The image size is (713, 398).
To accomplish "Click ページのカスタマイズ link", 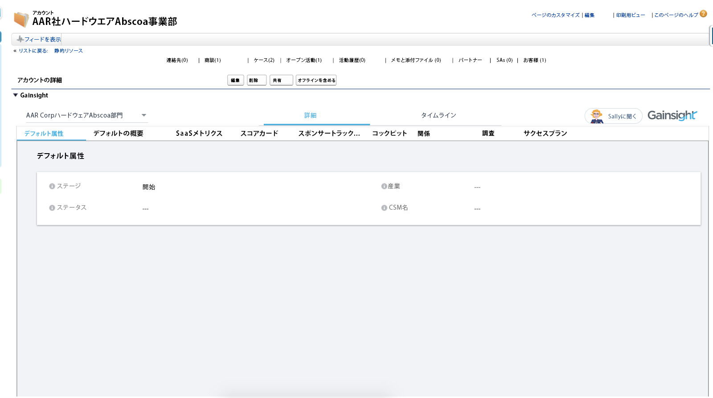I will click(556, 15).
